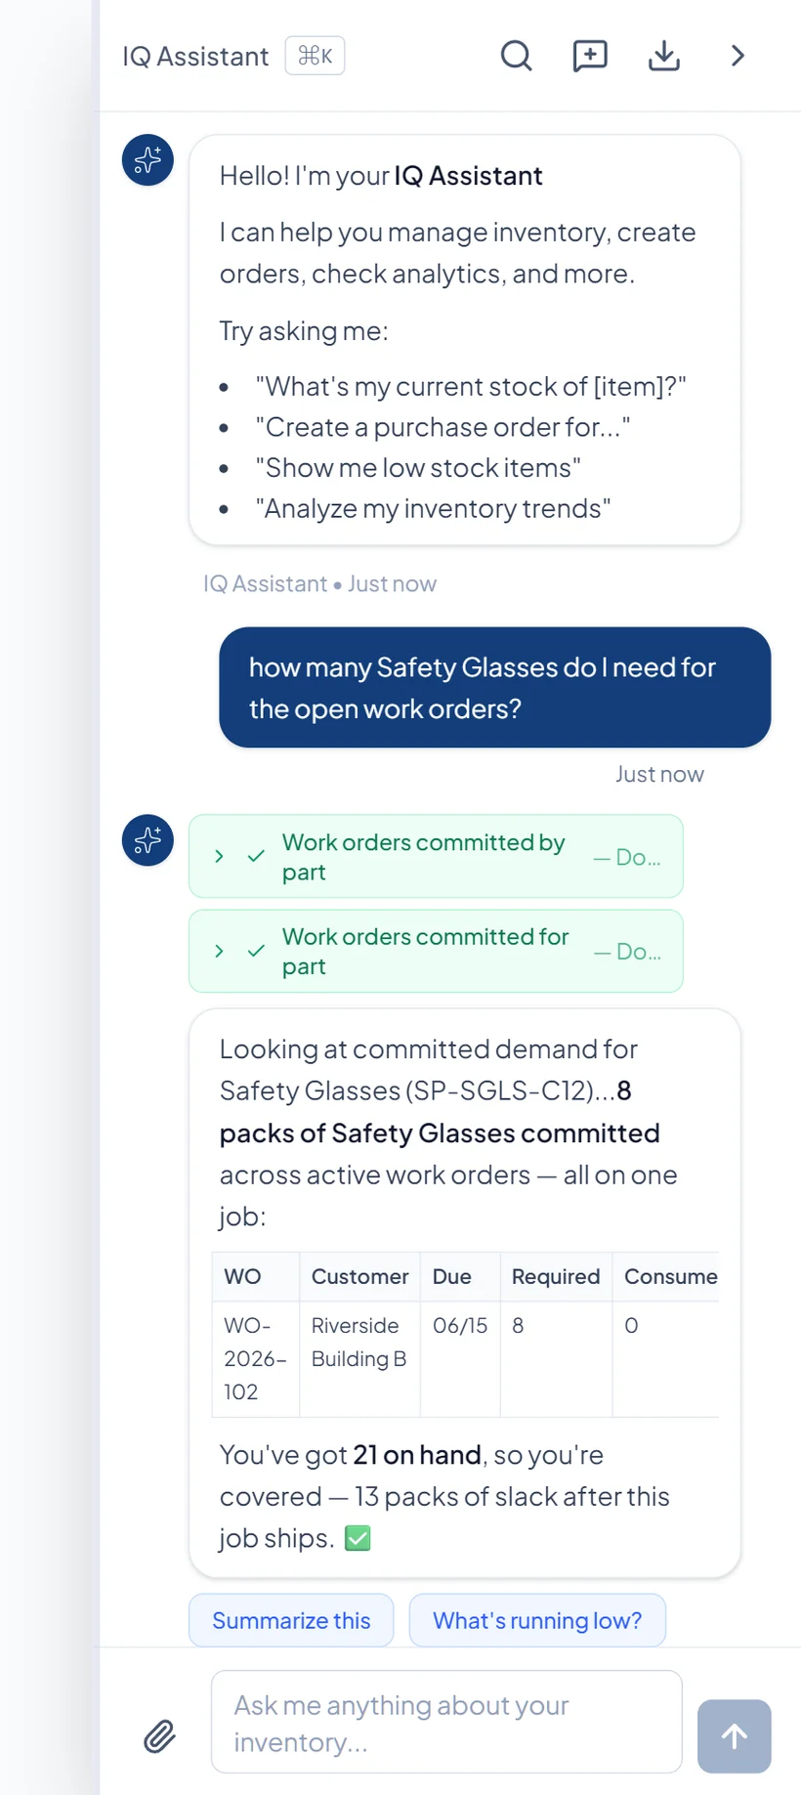
Task: Send message with the up-arrow button
Action: [735, 1736]
